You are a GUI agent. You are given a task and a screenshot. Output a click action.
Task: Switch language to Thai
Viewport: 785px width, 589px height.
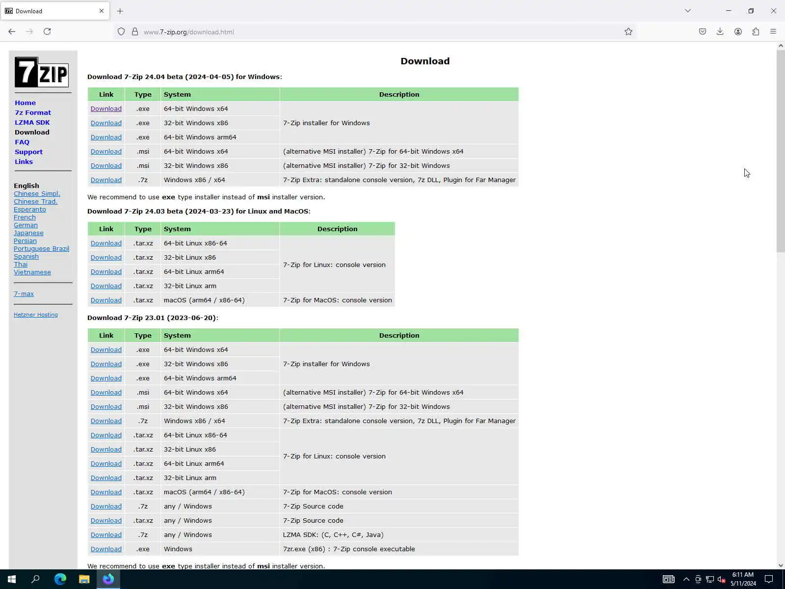click(21, 264)
